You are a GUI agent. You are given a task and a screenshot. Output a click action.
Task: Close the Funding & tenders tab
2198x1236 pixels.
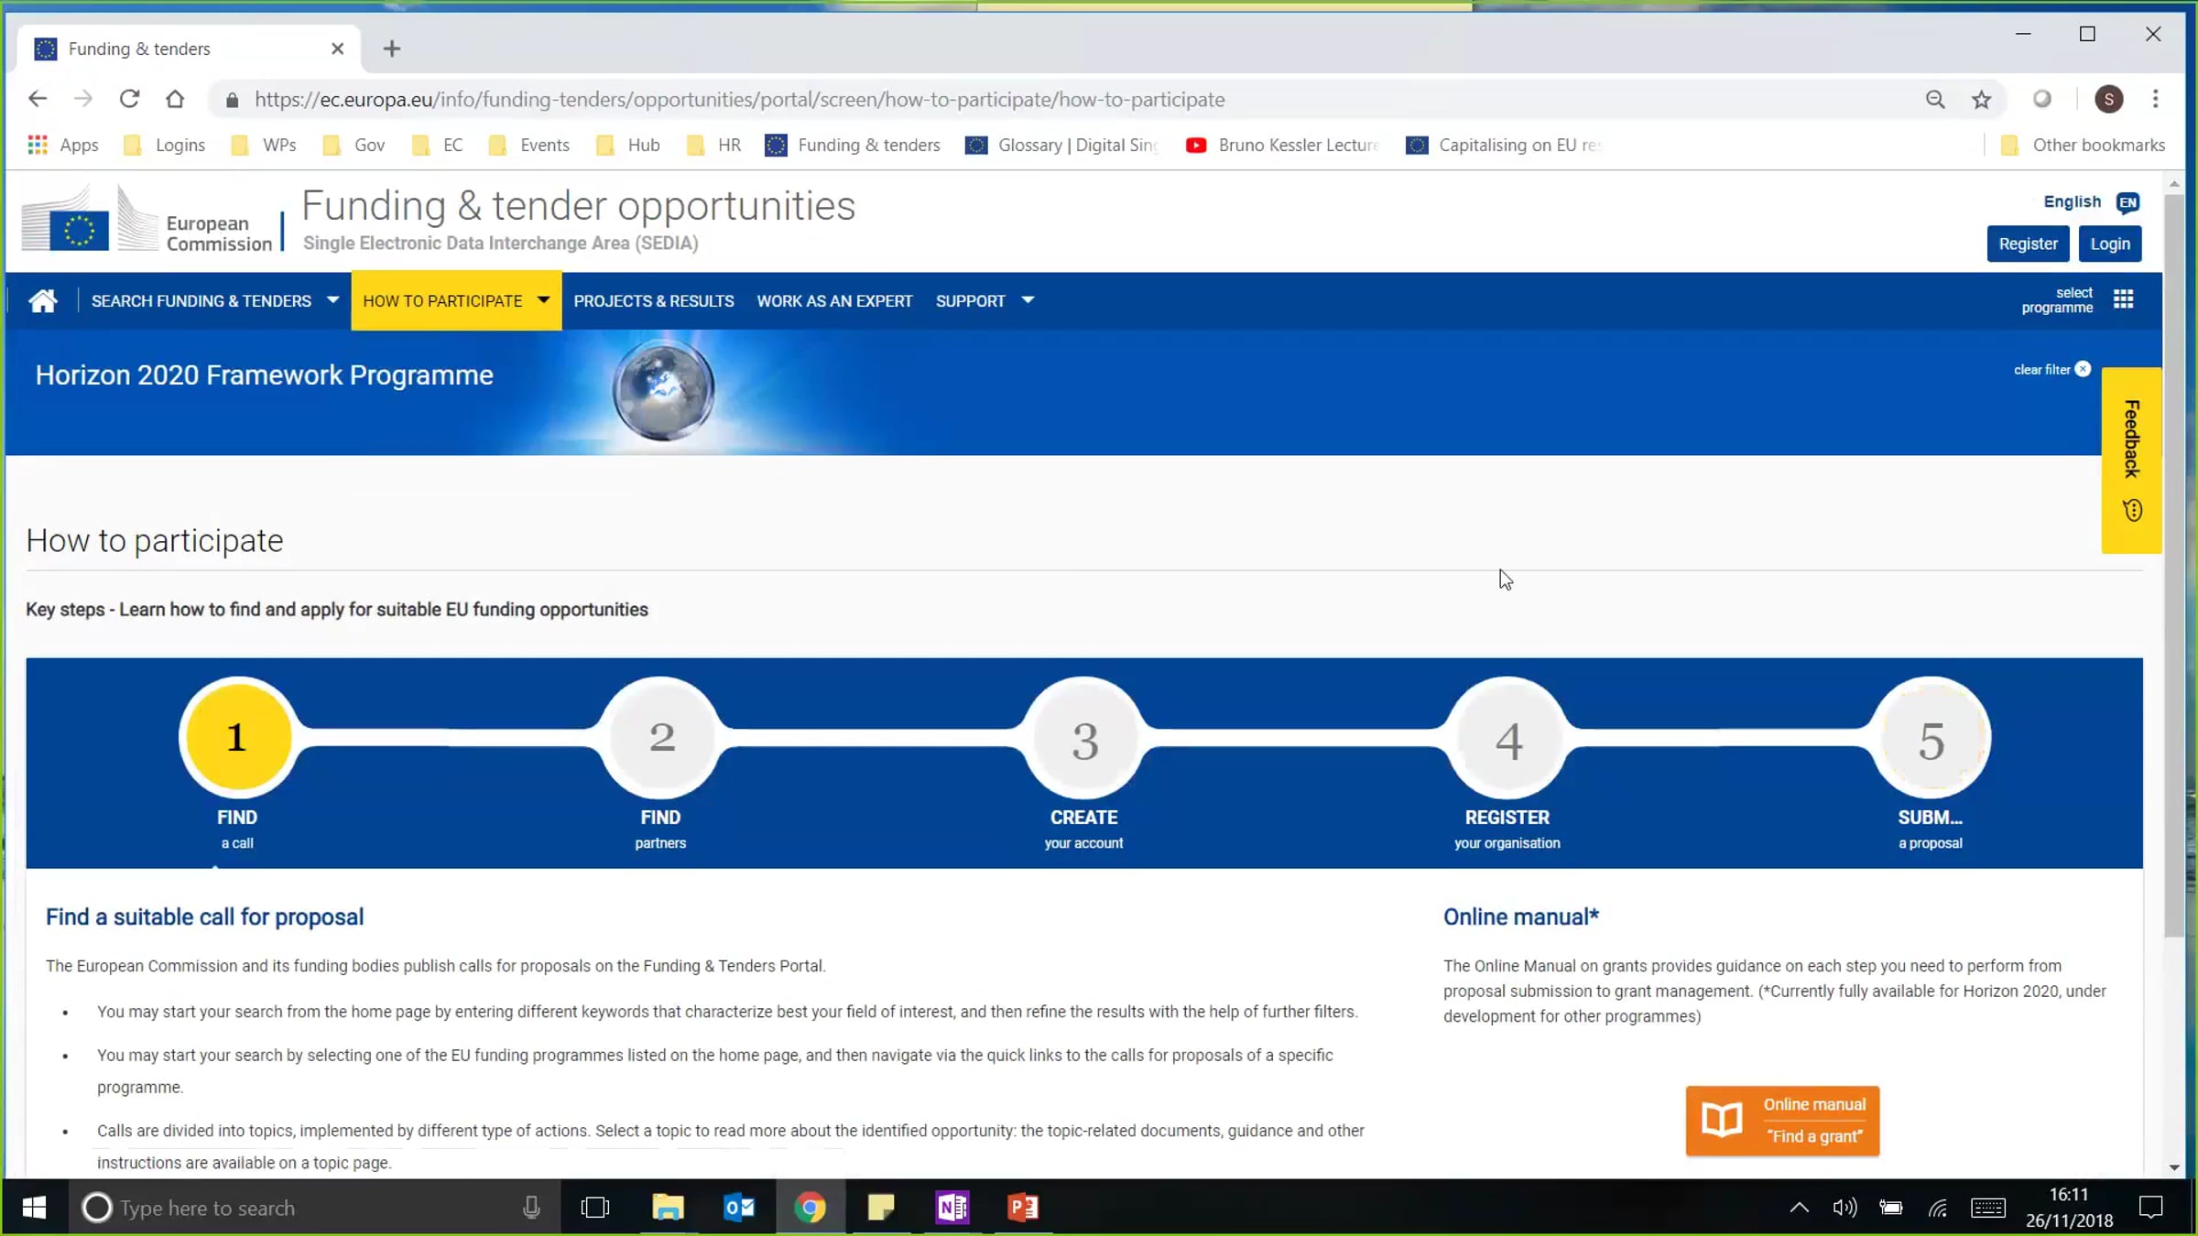(337, 49)
